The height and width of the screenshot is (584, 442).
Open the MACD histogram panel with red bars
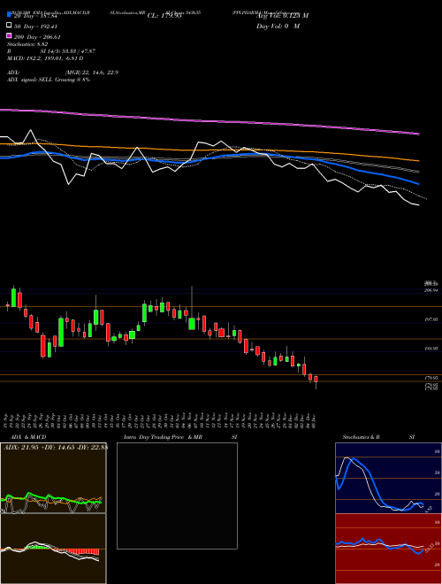pyautogui.click(x=53, y=549)
